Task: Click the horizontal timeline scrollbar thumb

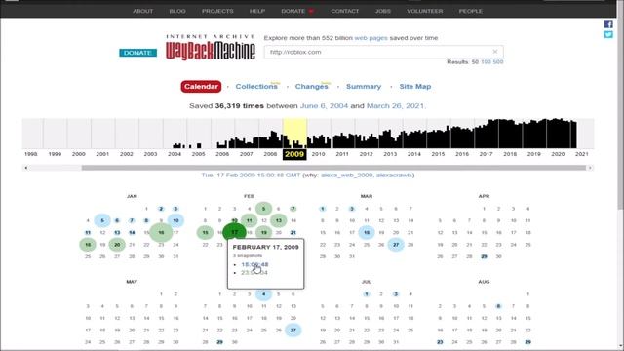Action: 333,168
